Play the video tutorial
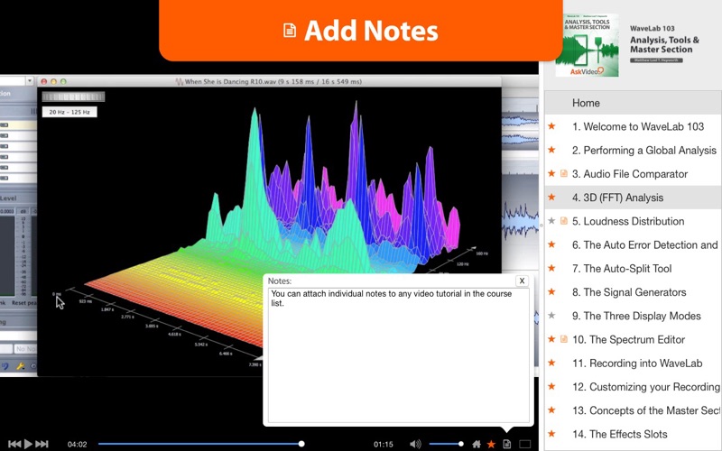Viewport: 722px width, 451px height. click(x=28, y=444)
